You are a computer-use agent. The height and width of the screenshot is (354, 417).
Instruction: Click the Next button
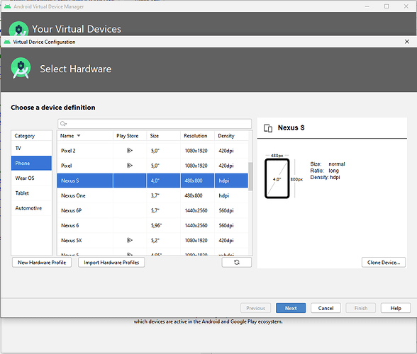click(x=291, y=308)
